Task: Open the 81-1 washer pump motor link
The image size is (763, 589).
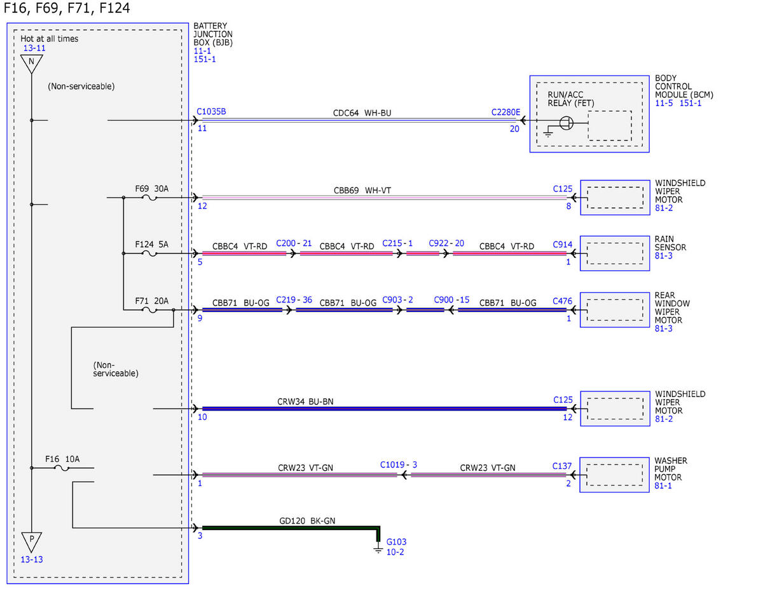Action: click(x=663, y=485)
